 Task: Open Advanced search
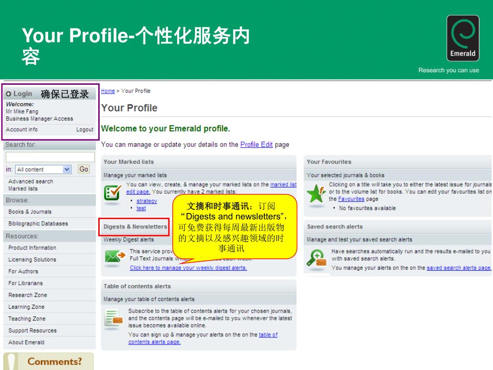point(31,181)
